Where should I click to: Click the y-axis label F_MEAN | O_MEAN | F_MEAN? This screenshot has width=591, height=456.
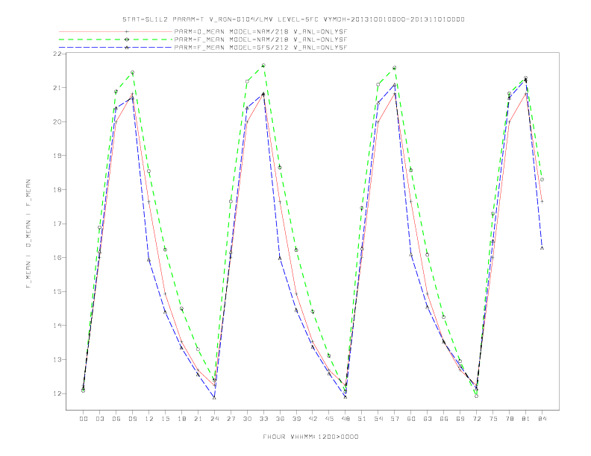(x=28, y=234)
